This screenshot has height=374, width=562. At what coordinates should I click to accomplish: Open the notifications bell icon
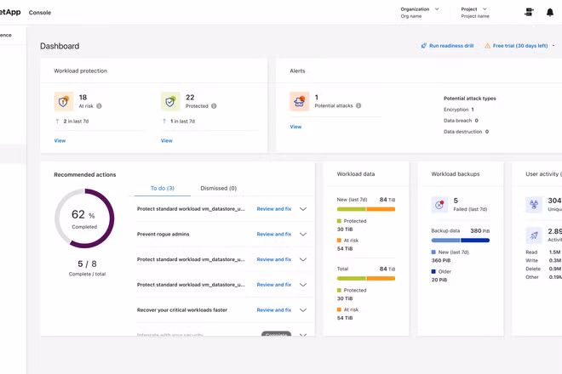coord(550,13)
